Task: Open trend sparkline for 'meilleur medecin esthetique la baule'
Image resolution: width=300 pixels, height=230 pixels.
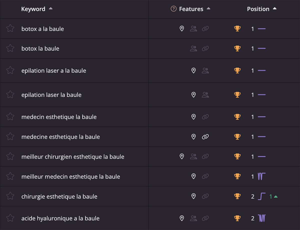Action: [x=262, y=176]
